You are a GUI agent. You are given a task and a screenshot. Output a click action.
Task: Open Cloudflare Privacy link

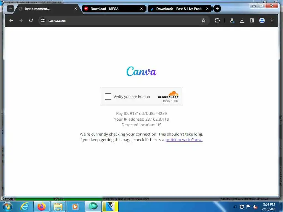point(166,101)
